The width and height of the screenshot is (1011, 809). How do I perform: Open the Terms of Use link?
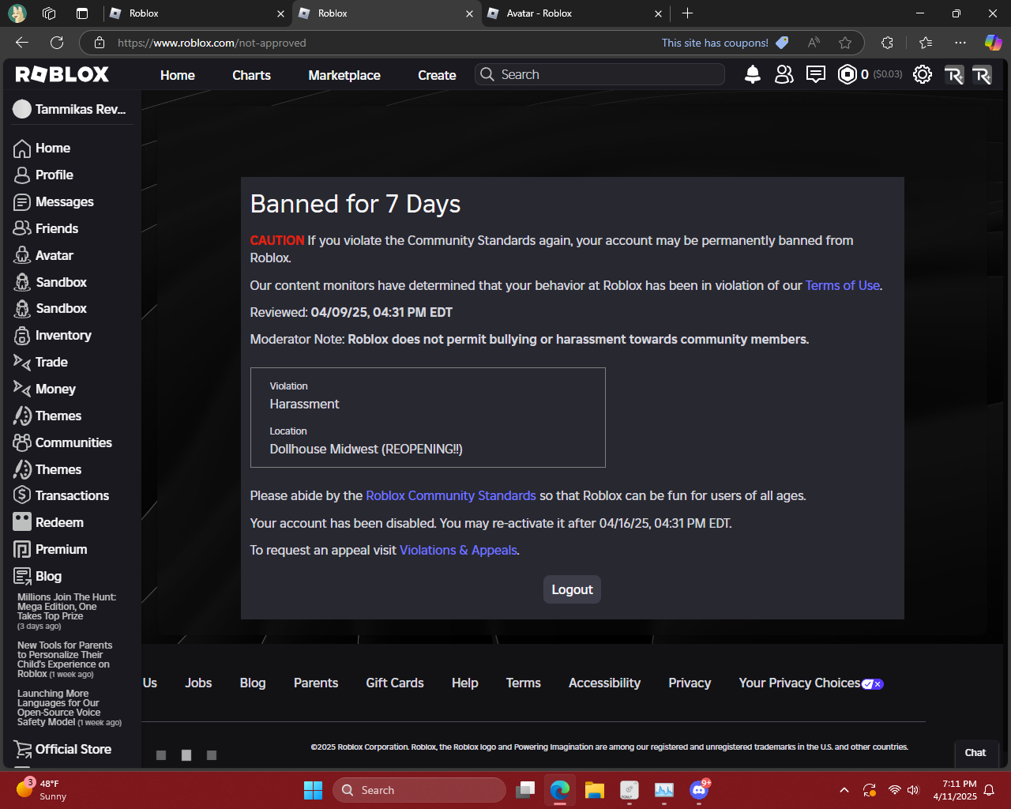[x=843, y=286]
